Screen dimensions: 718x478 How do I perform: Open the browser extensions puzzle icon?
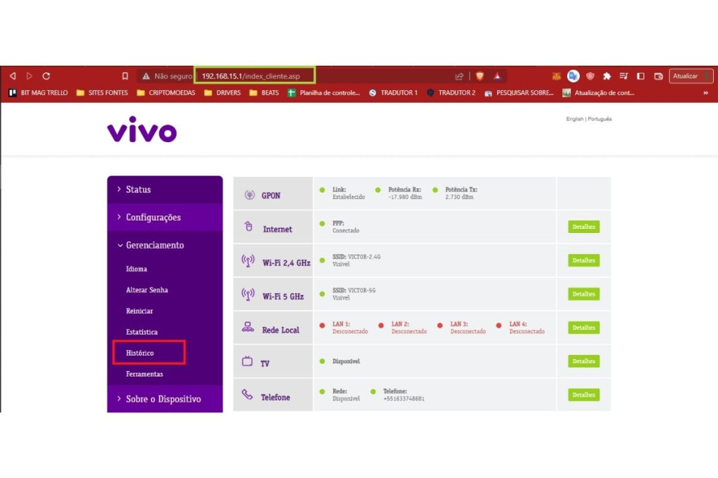click(x=608, y=76)
